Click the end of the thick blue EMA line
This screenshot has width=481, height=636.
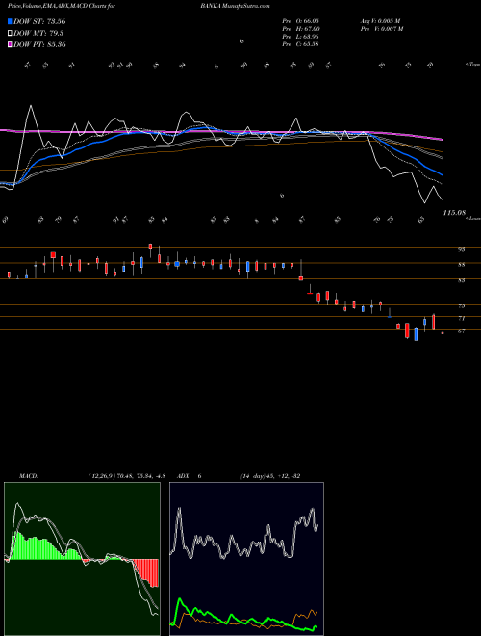tap(443, 174)
